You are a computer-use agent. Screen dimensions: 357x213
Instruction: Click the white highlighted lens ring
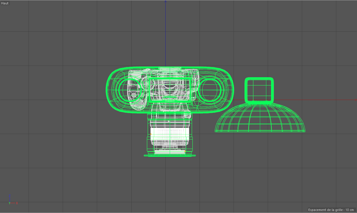click(x=170, y=133)
